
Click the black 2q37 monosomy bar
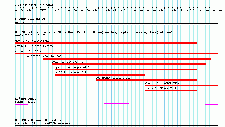tap(116, 125)
